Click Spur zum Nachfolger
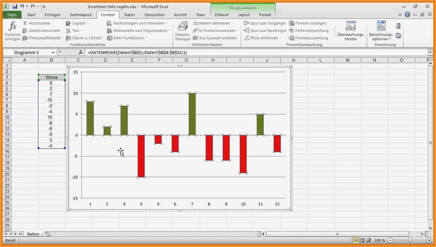The width and height of the screenshot is (436, 247). 265,31
